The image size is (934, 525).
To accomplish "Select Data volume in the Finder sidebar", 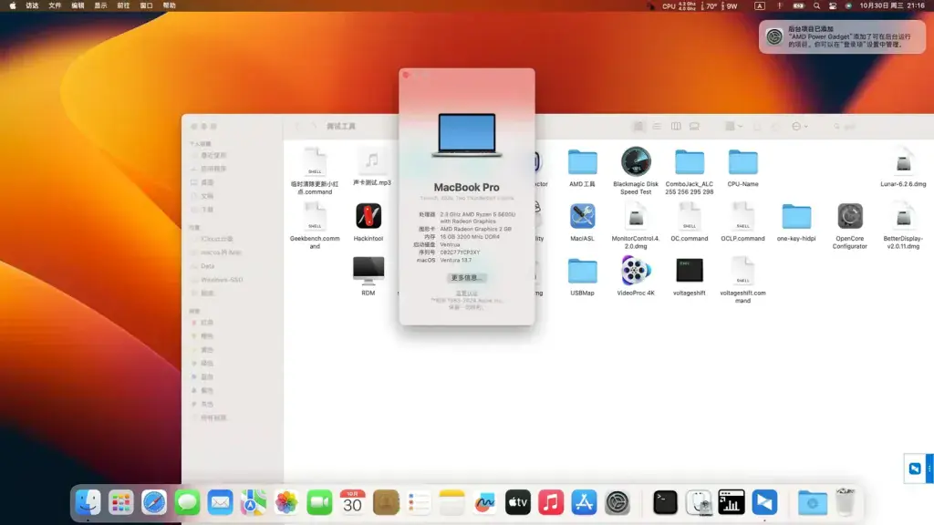I will tap(207, 266).
